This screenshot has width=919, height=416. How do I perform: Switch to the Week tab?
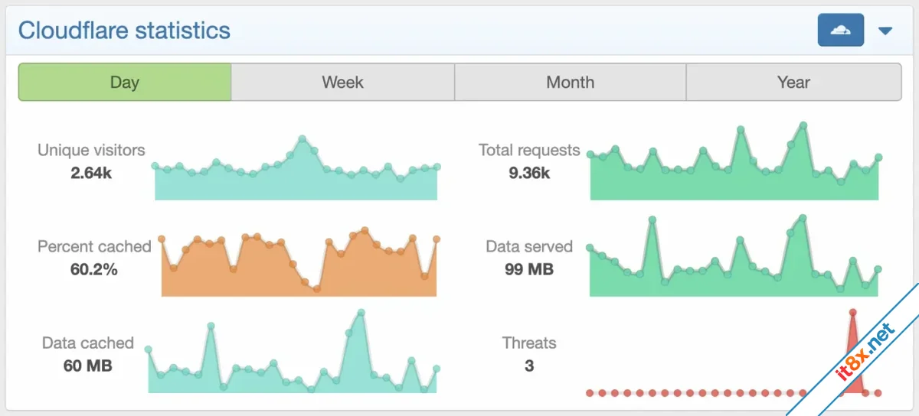point(342,82)
